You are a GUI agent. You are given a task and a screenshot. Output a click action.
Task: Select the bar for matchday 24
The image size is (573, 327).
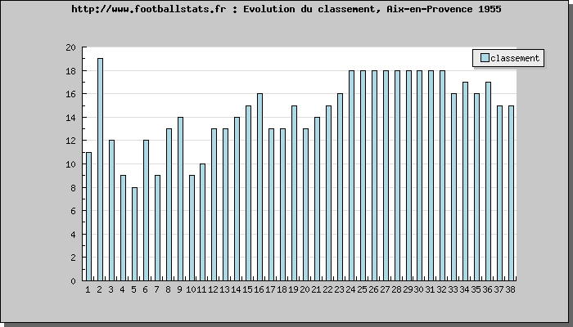tap(351, 176)
